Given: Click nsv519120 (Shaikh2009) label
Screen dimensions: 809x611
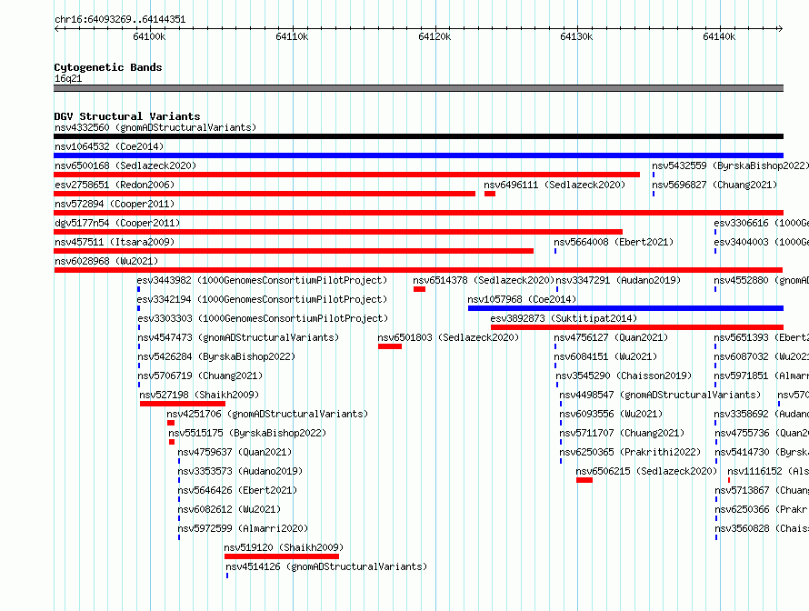Looking at the screenshot, I should pos(284,547).
